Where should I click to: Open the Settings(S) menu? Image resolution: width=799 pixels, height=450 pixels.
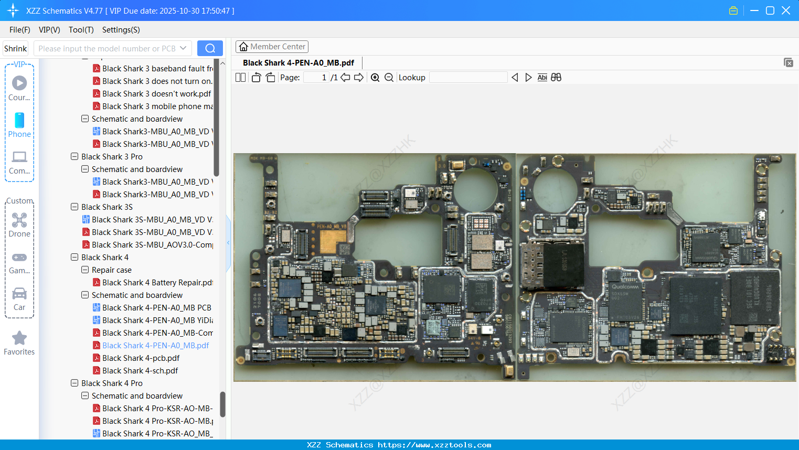[121, 30]
